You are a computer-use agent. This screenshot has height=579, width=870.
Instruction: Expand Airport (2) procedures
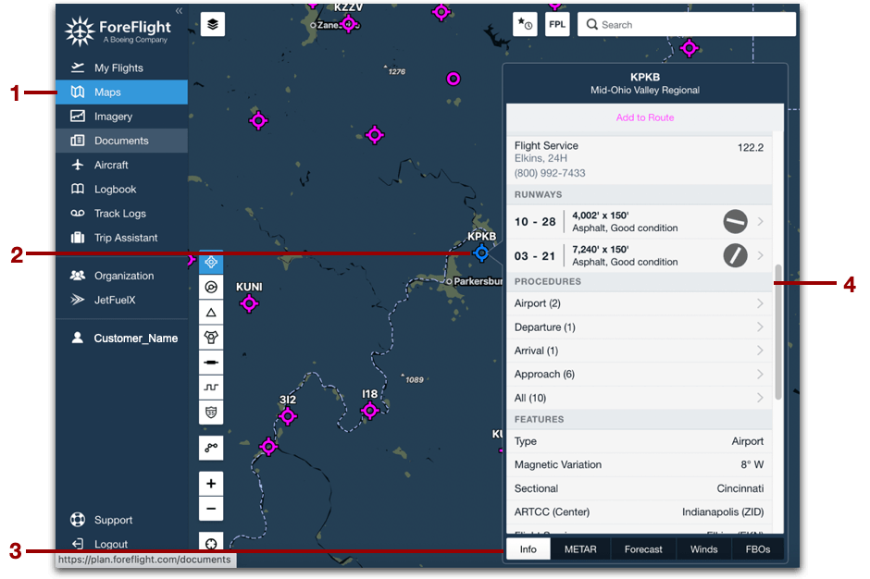(x=640, y=303)
